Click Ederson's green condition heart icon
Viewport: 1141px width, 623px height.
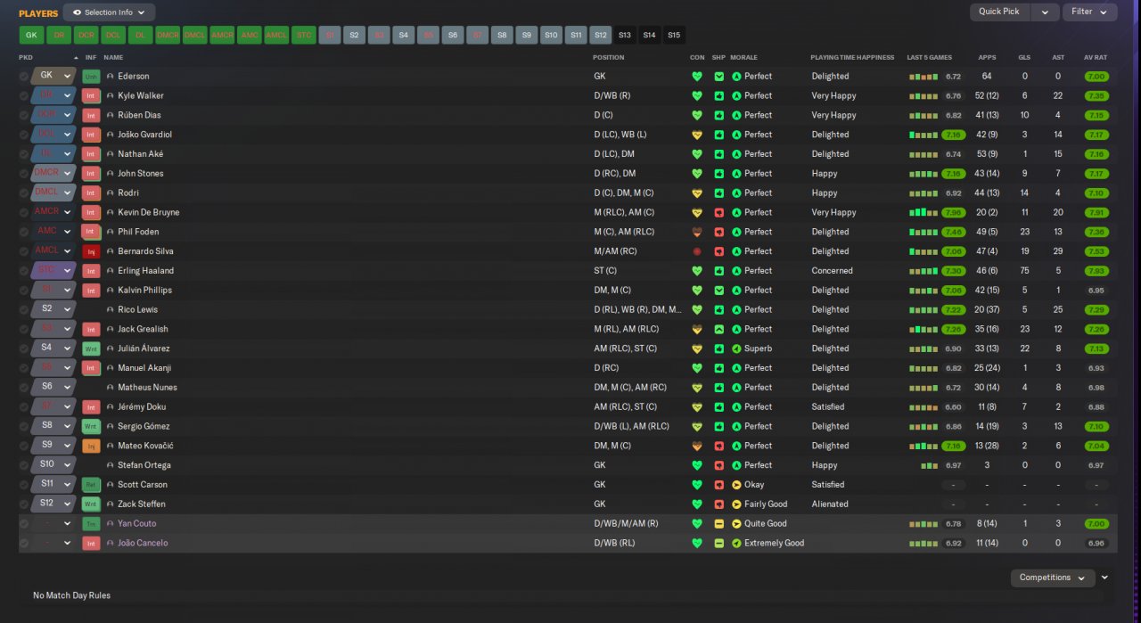pyautogui.click(x=697, y=77)
